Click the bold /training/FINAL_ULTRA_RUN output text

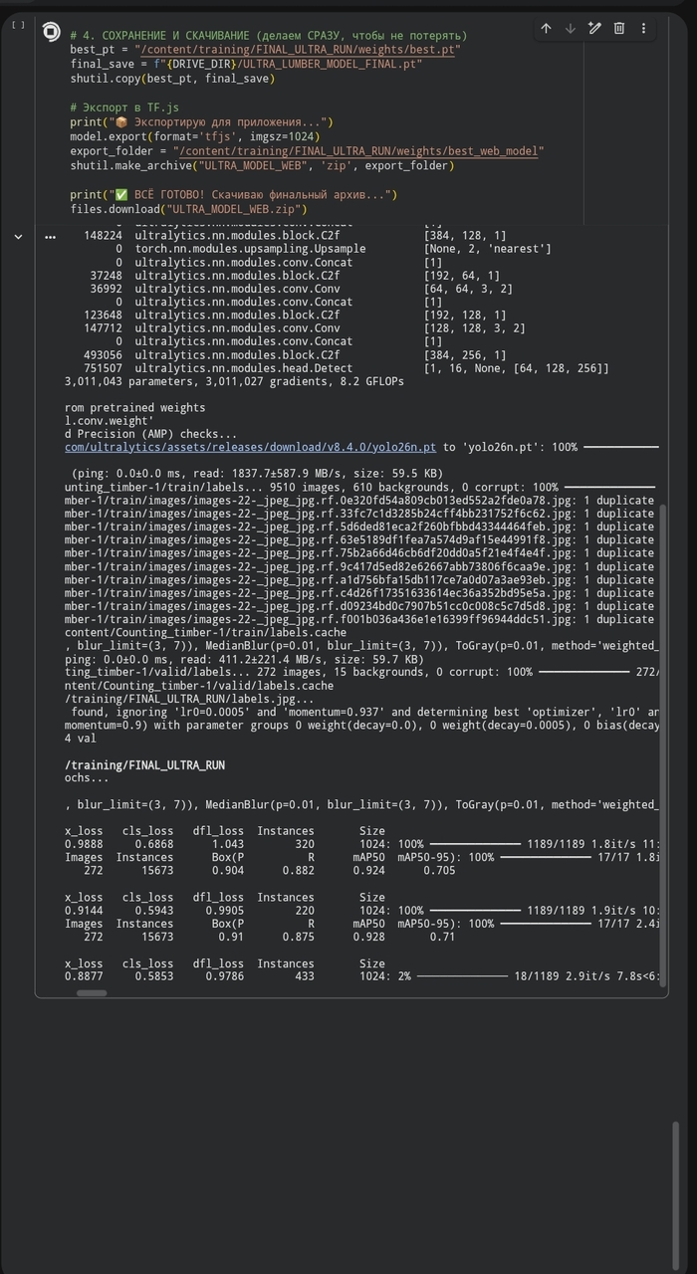click(x=144, y=764)
